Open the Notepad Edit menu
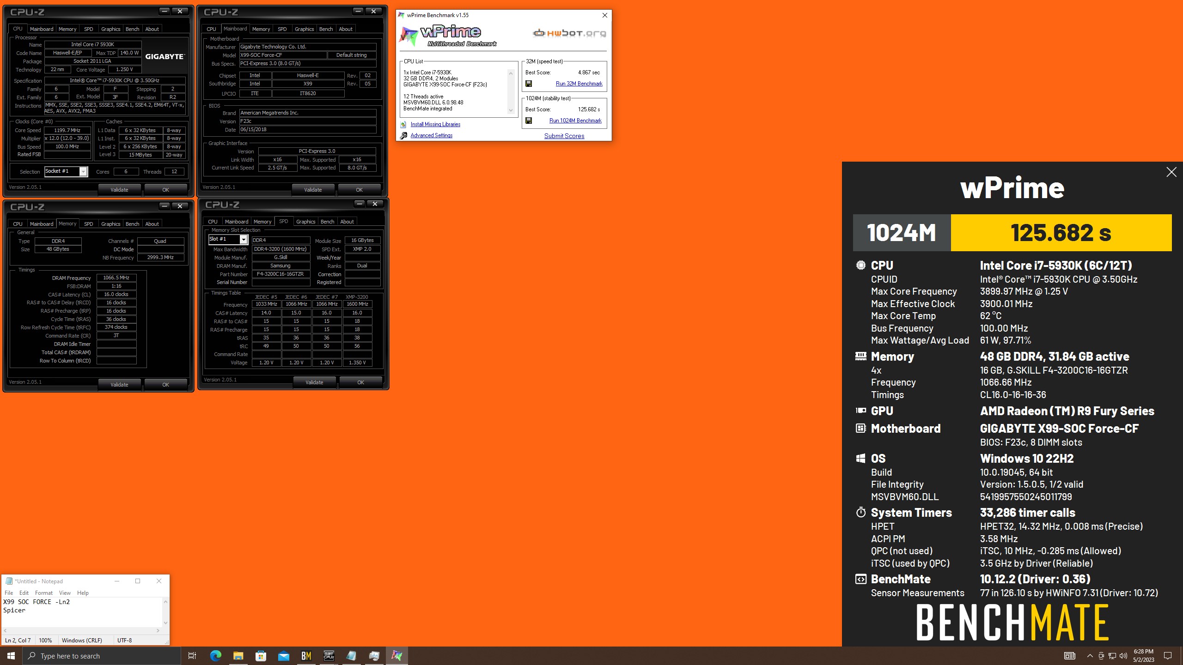This screenshot has height=665, width=1183. tap(24, 592)
